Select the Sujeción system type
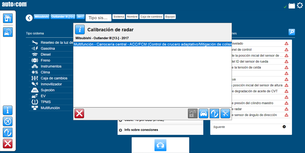305x153 pixels. coord(51,90)
